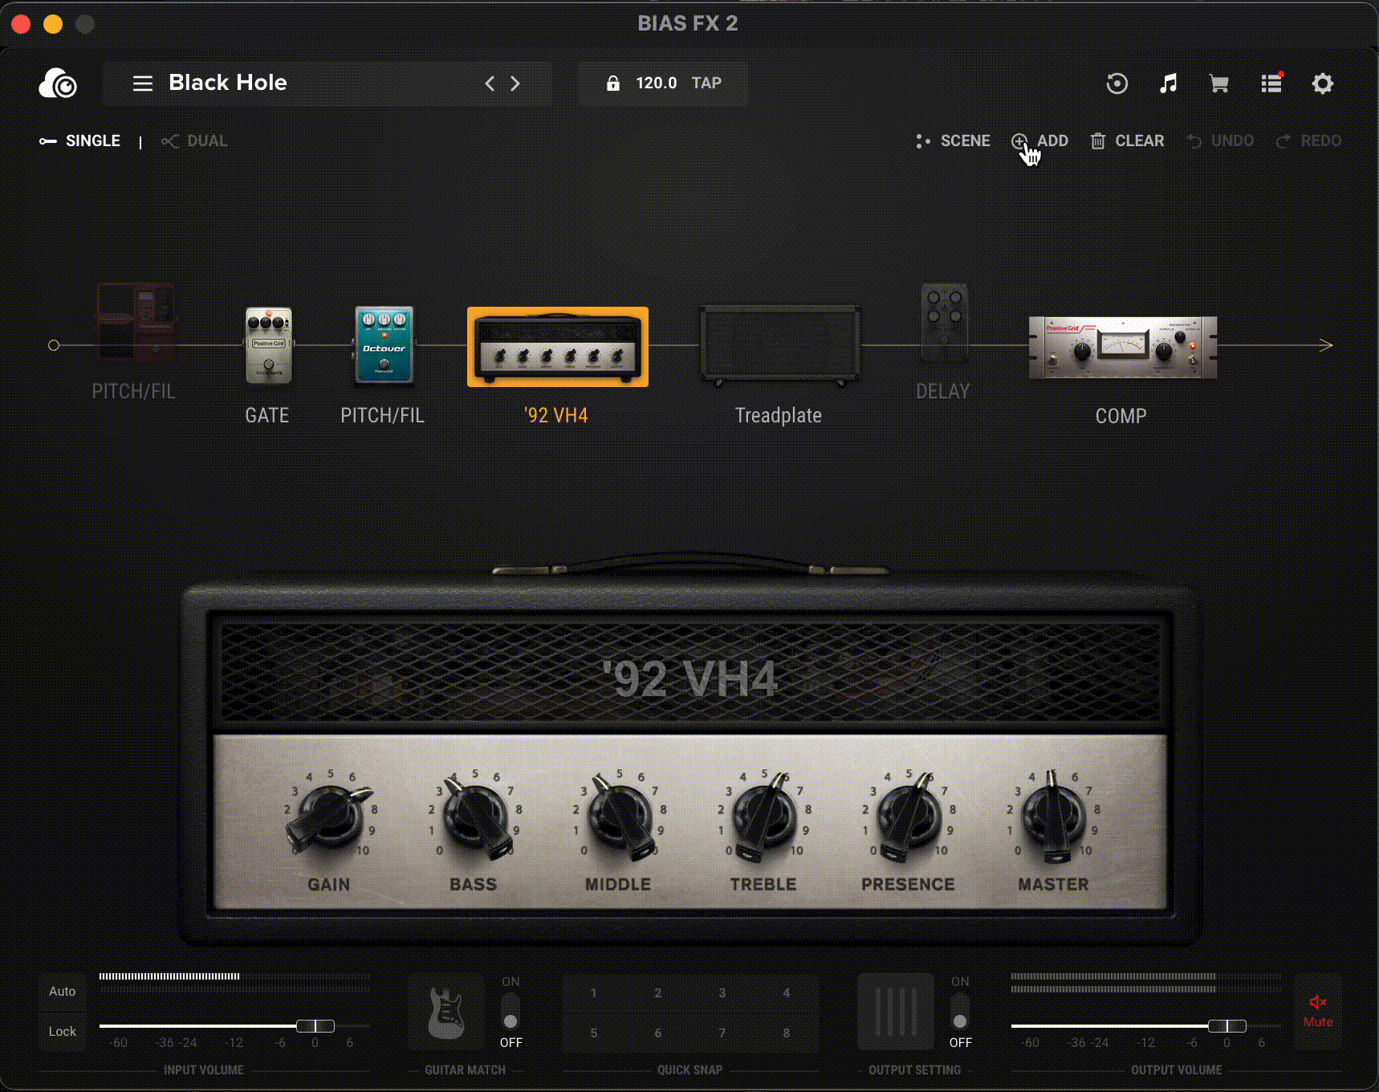Tap the TAP tempo button
The width and height of the screenshot is (1379, 1092).
tap(706, 83)
